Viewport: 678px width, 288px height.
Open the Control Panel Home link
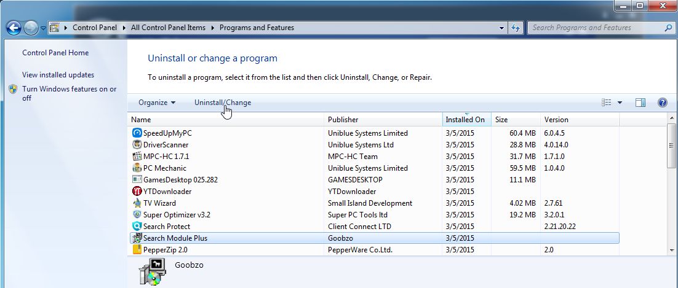click(55, 53)
